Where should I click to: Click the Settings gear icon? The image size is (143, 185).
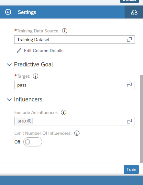8,12
